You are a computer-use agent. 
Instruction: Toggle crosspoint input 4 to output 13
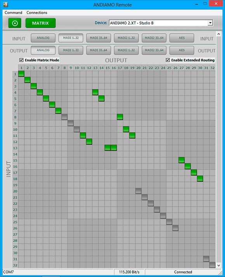tap(95, 92)
